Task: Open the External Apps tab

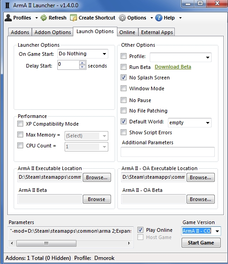Action: pos(157,32)
